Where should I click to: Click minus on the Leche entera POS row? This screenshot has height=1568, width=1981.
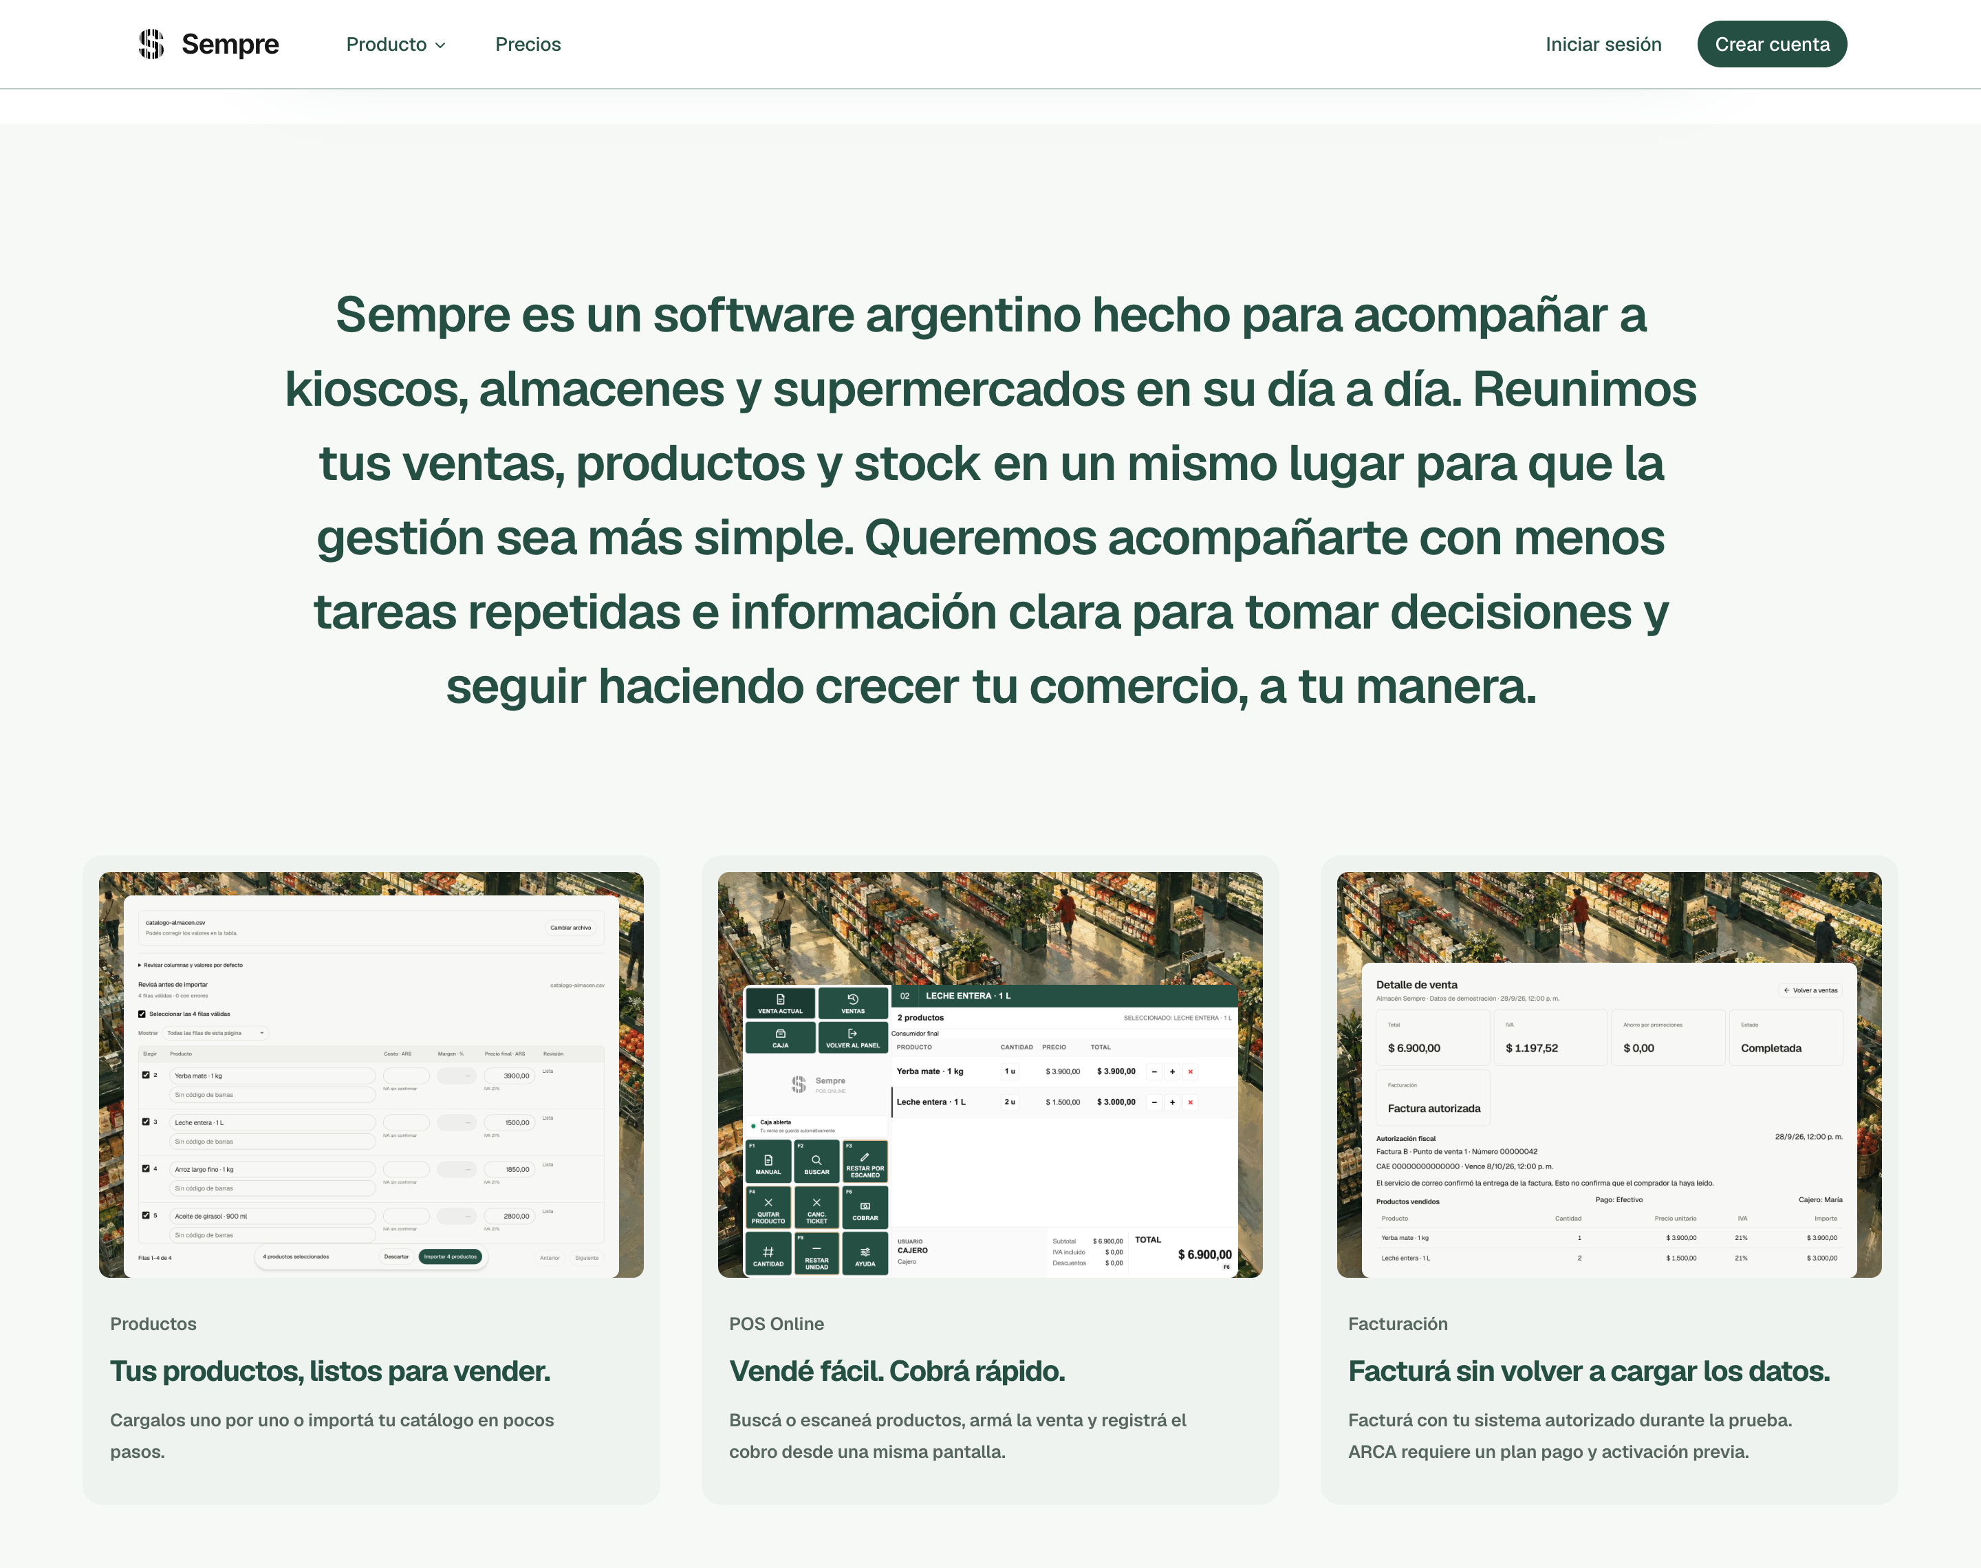click(x=1154, y=1102)
